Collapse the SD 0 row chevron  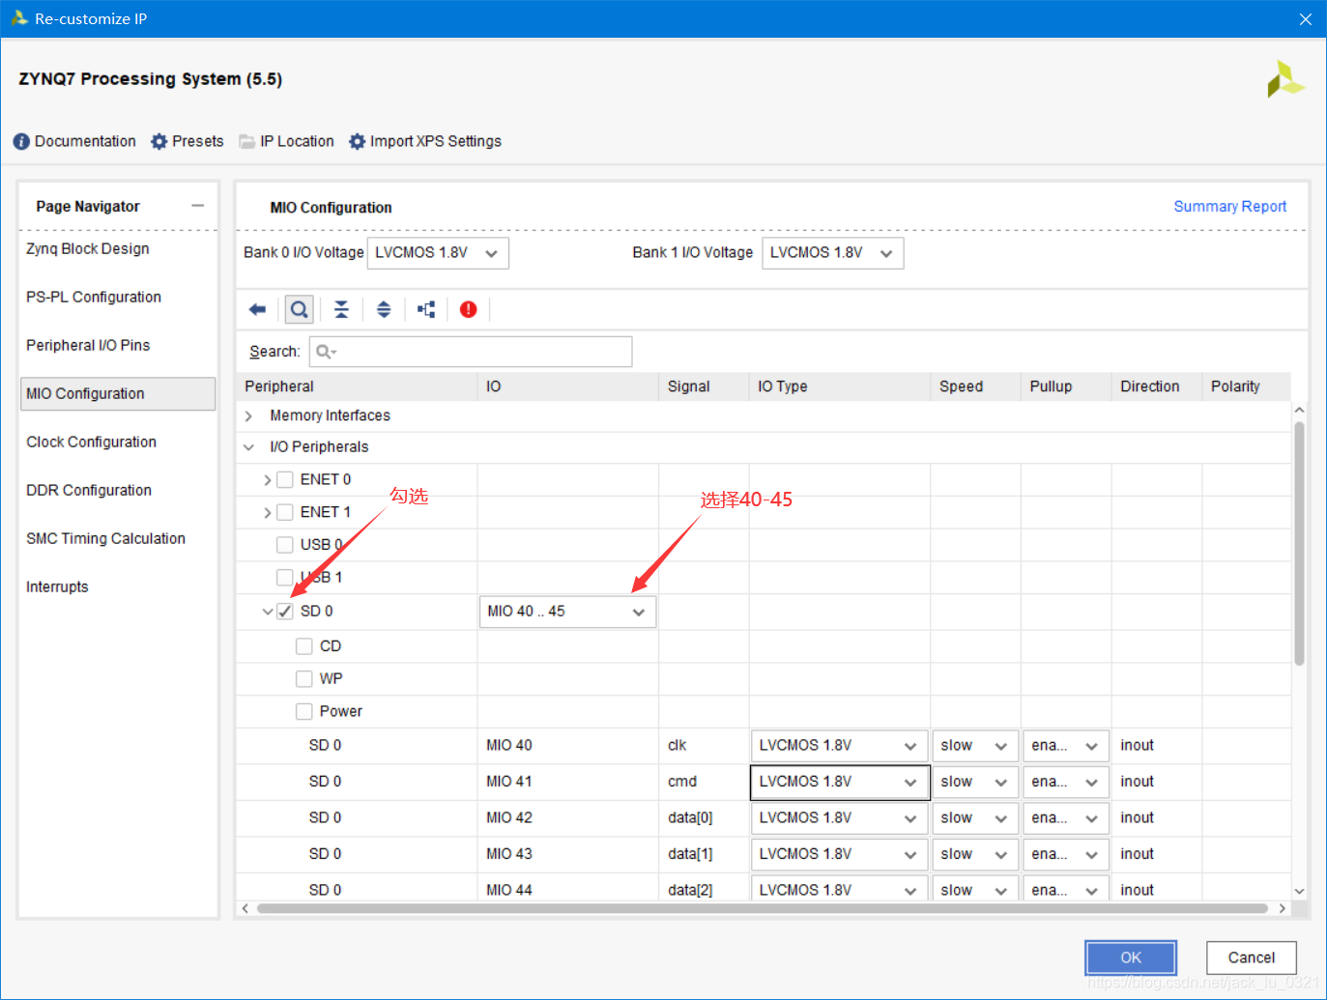click(268, 612)
